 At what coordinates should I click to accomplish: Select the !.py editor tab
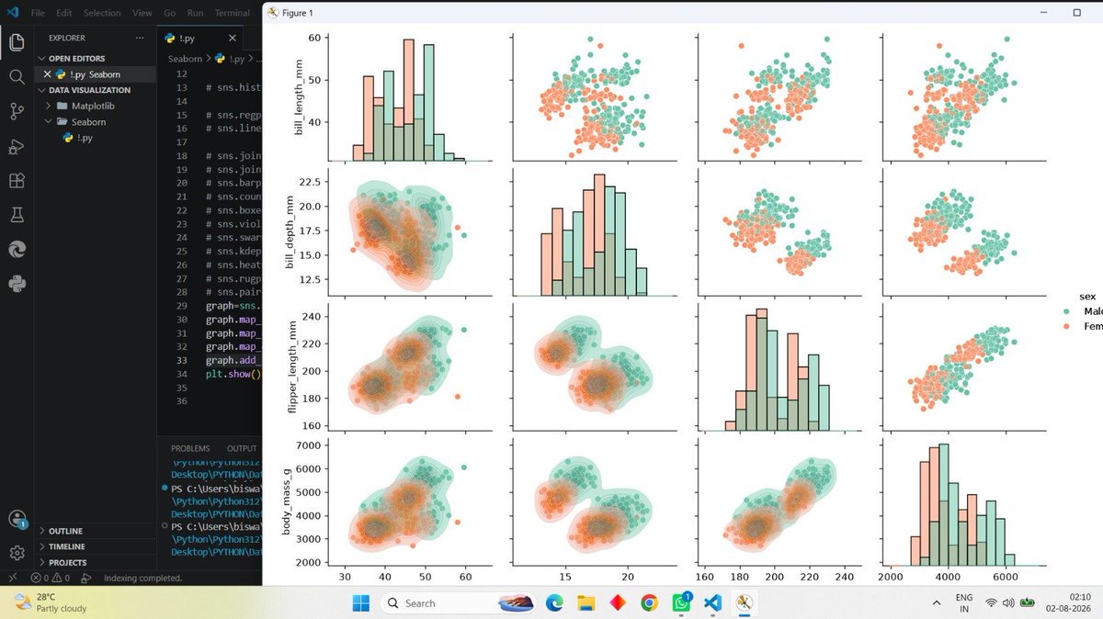(x=200, y=39)
